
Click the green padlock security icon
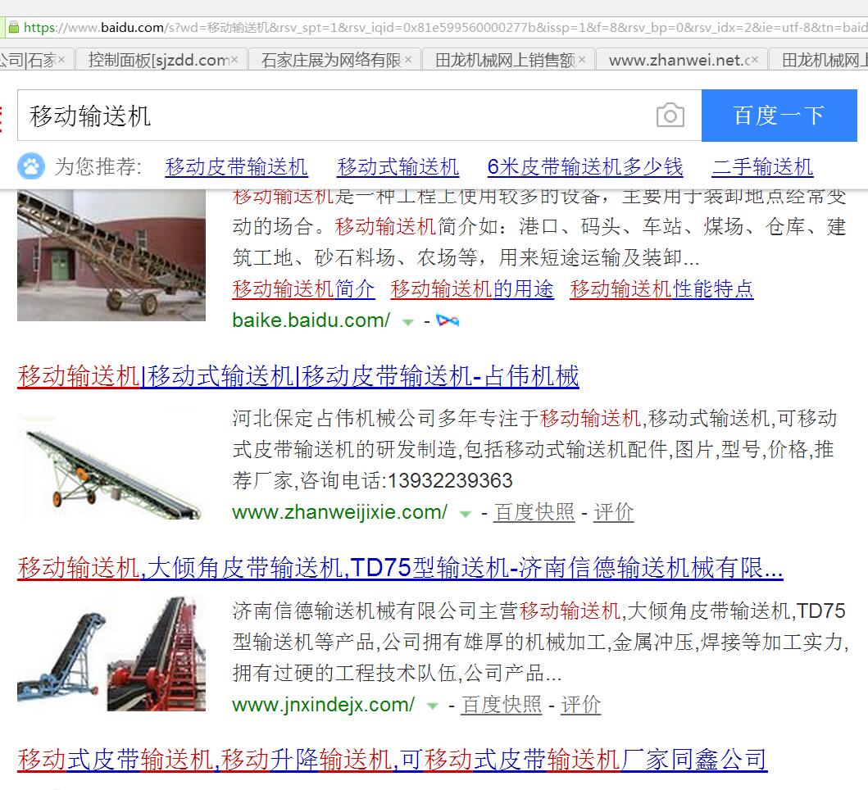(x=14, y=27)
